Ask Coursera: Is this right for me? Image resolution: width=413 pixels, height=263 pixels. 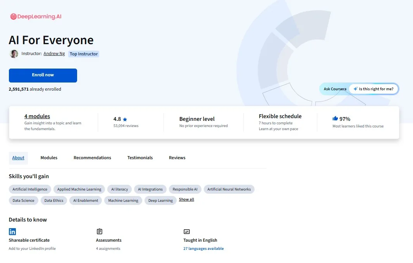pos(373,89)
